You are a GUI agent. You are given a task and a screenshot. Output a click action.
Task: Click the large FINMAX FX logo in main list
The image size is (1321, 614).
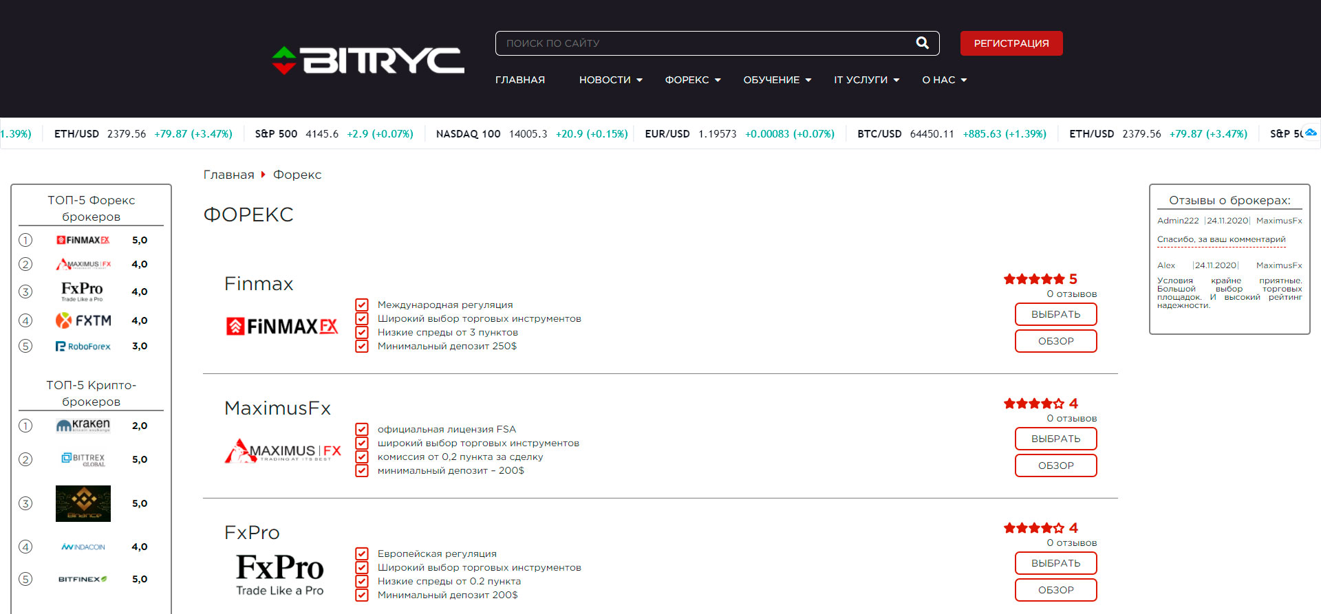point(282,327)
